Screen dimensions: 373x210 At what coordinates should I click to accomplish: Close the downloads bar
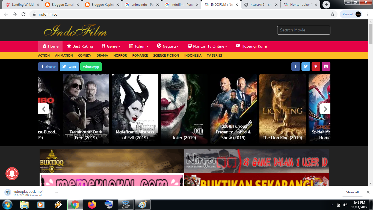coord(368,192)
